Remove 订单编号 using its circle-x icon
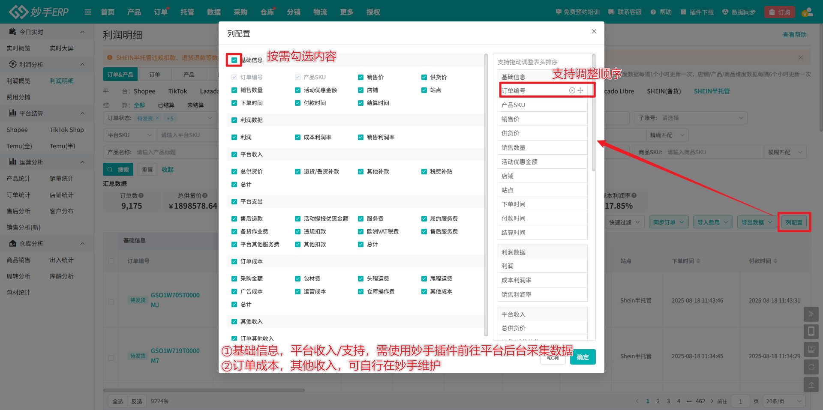Screen dimensions: 823x410 pos(572,90)
